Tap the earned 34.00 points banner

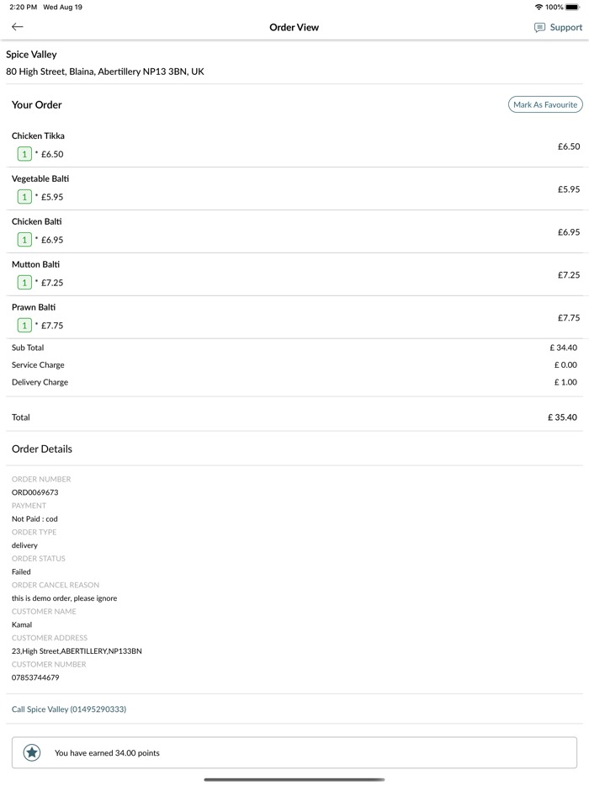(294, 752)
